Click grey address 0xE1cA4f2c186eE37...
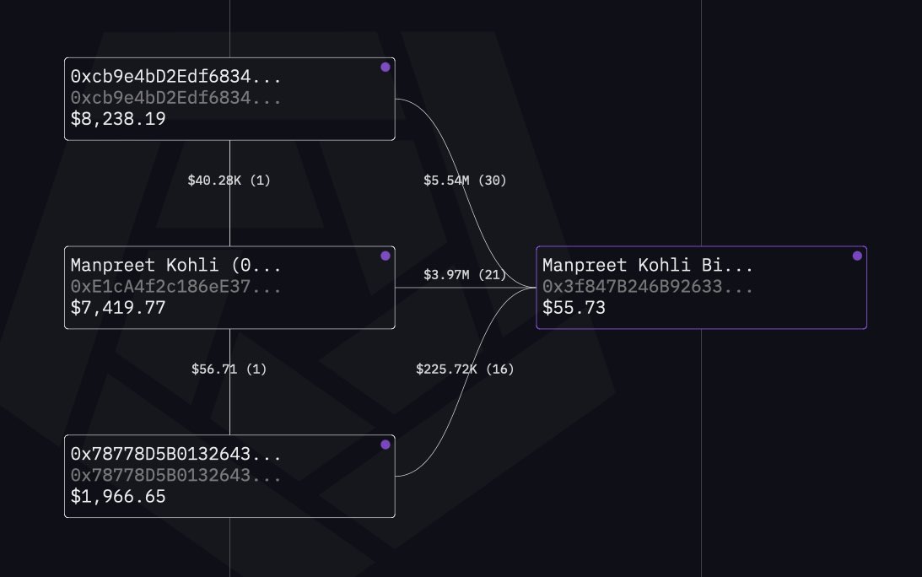Viewport: 922px width, 577px height. (x=175, y=287)
